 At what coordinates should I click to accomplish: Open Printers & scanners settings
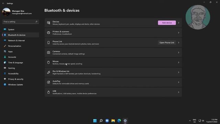pyautogui.click(x=113, y=33)
